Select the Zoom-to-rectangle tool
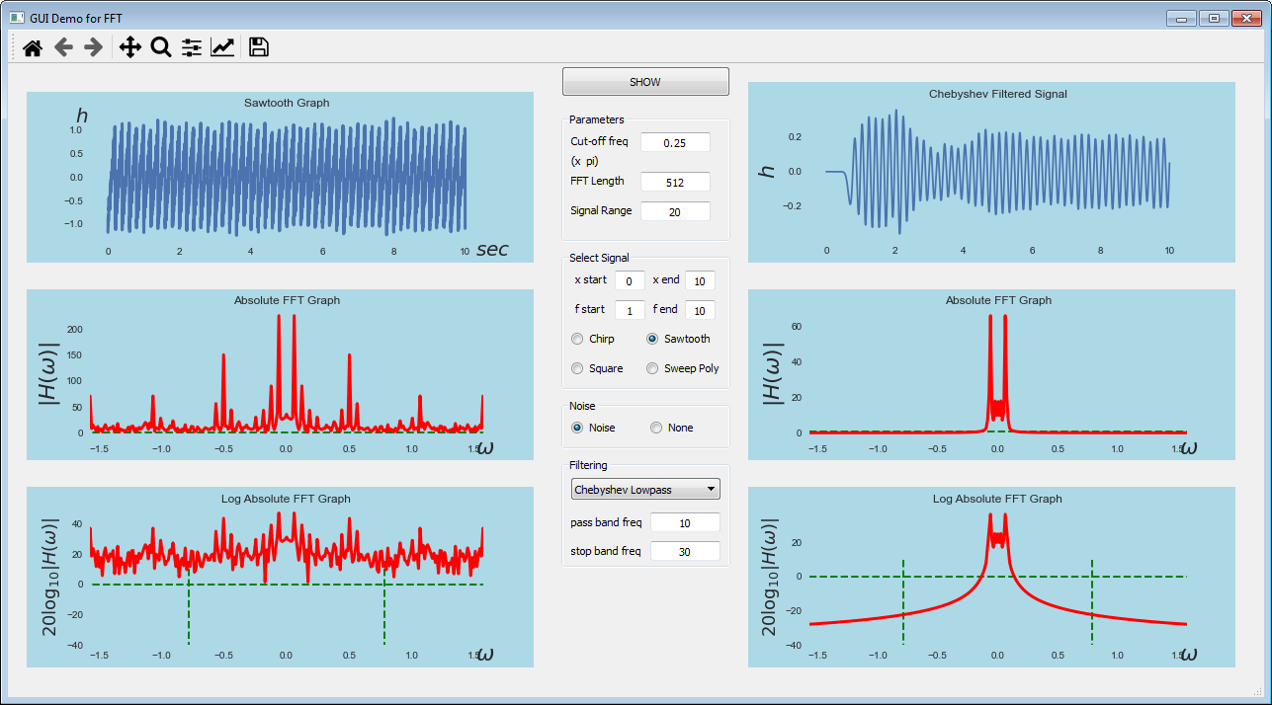The height and width of the screenshot is (705, 1272). click(160, 46)
